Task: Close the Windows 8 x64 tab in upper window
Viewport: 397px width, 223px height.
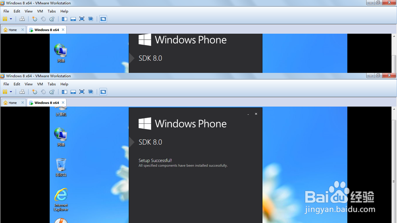Action: tap(63, 30)
